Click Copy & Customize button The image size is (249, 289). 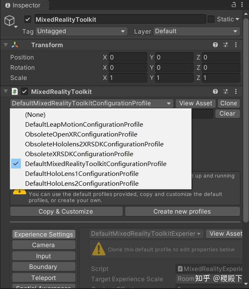pos(66,212)
